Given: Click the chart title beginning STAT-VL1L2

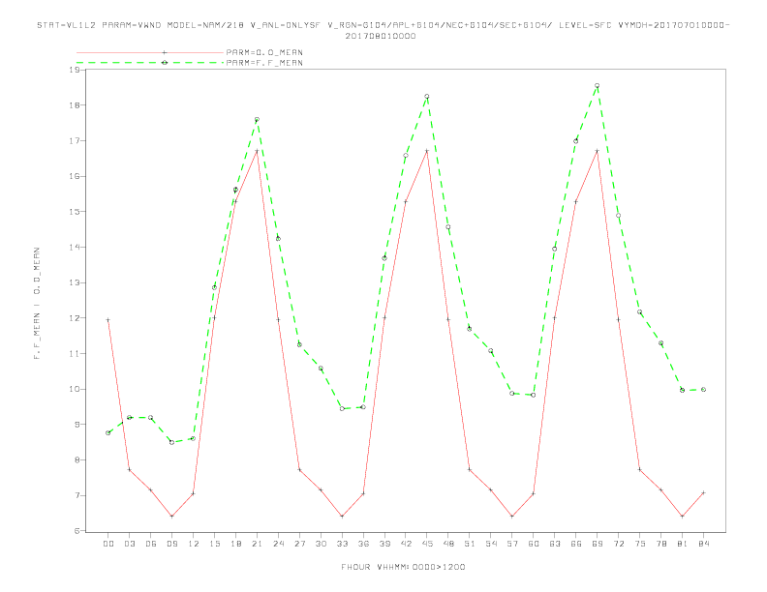Looking at the screenshot, I should click(x=383, y=25).
